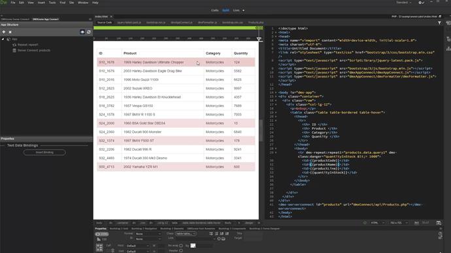Delete the selected item with the App Structure X icon
451x253 pixels.
[x=10, y=32]
